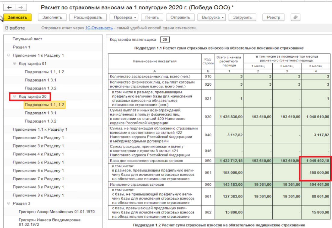Select Приложение 9 к Разделу 1

(38, 195)
